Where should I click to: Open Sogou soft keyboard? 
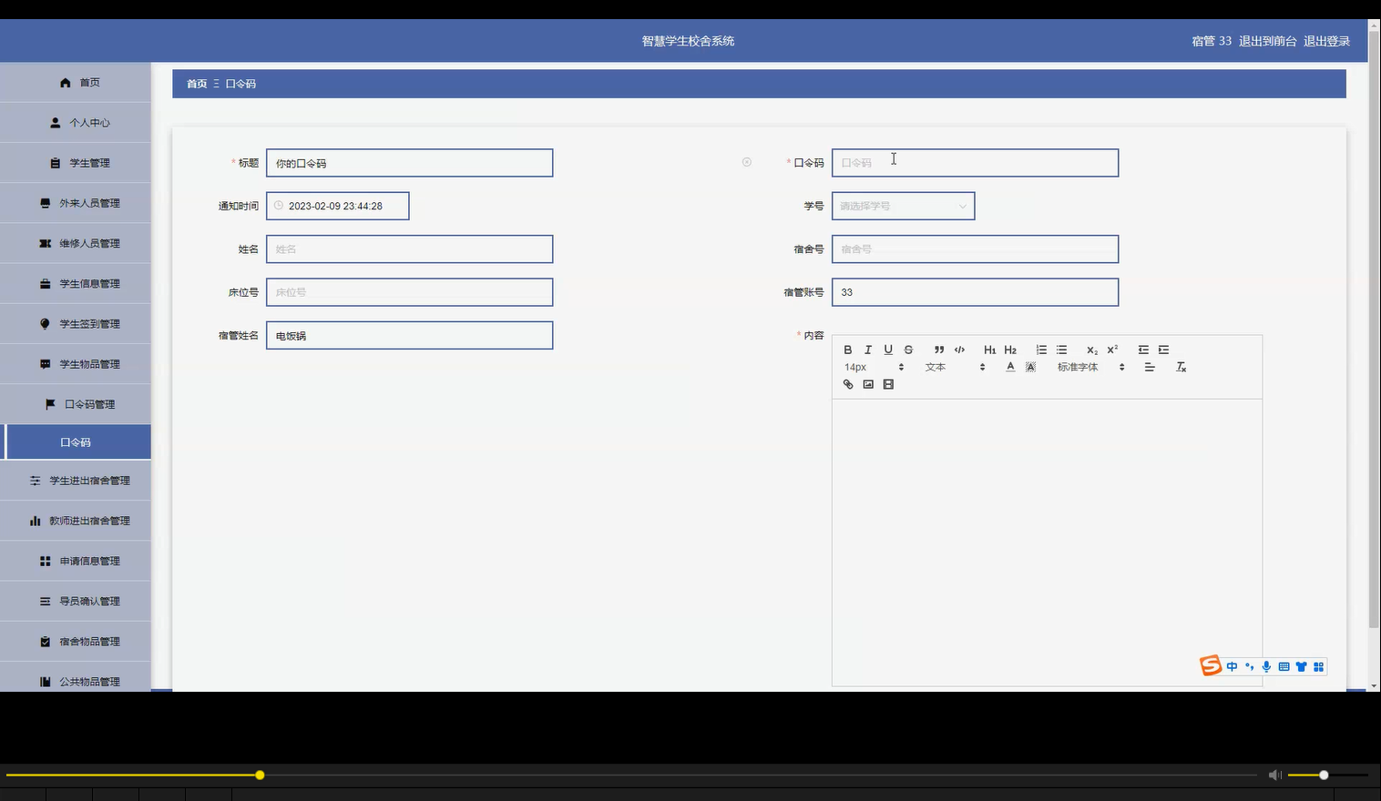coord(1284,667)
